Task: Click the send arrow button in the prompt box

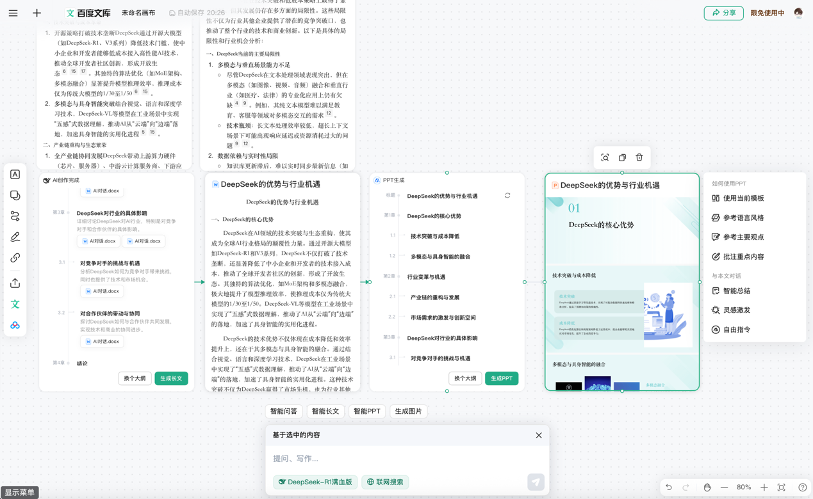Action: [536, 482]
